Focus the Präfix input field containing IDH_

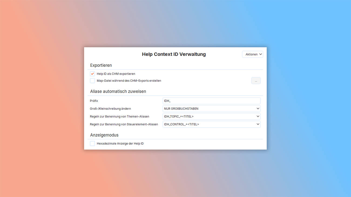tap(211, 101)
